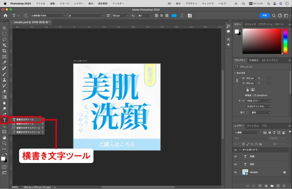Switch to the CC ライブラリ tab

[x=270, y=60]
